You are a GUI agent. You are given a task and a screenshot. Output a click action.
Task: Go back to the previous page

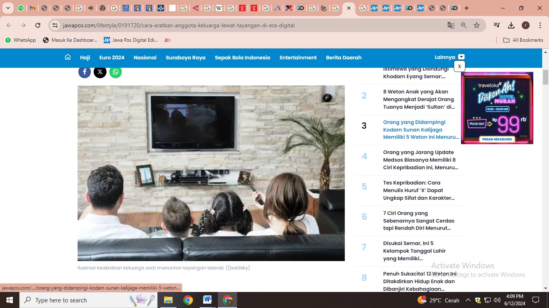point(9,25)
